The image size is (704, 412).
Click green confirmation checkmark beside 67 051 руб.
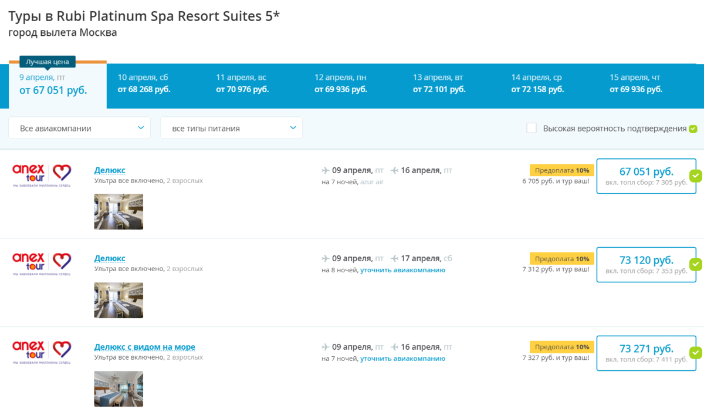(696, 175)
